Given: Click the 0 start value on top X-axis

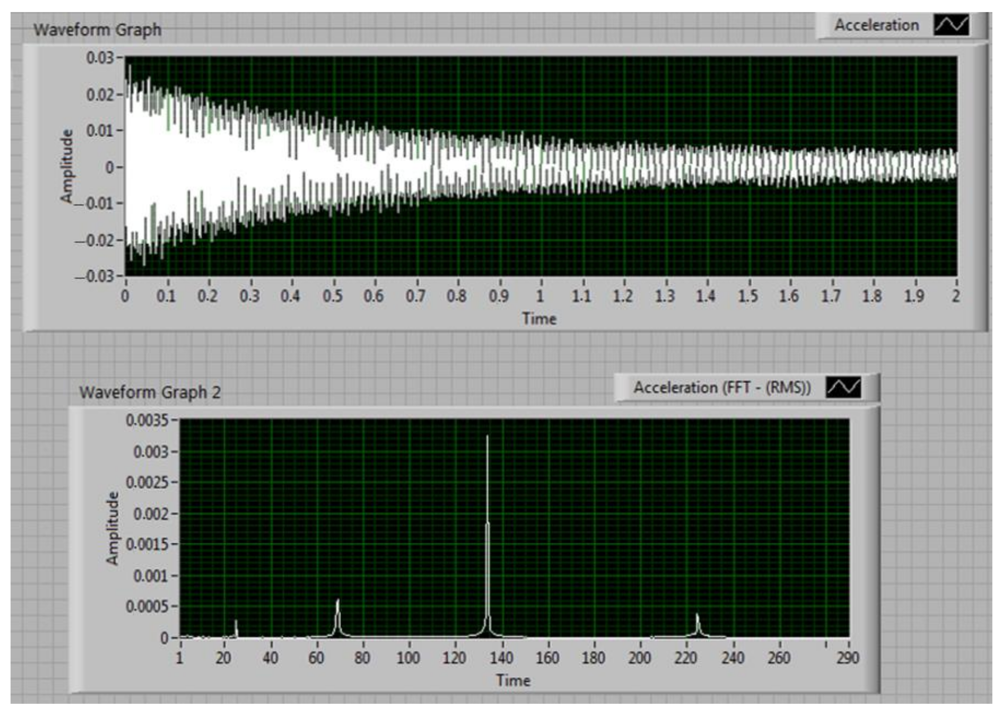Looking at the screenshot, I should tap(125, 296).
